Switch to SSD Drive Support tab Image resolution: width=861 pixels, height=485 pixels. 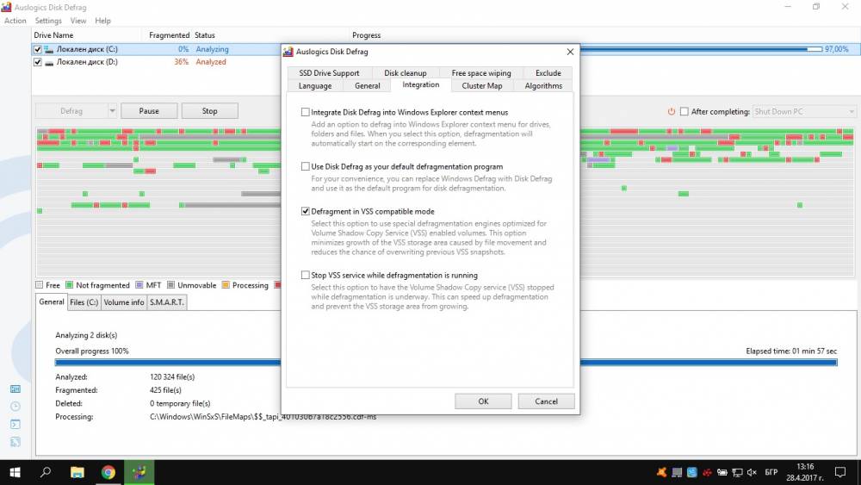[x=329, y=73]
